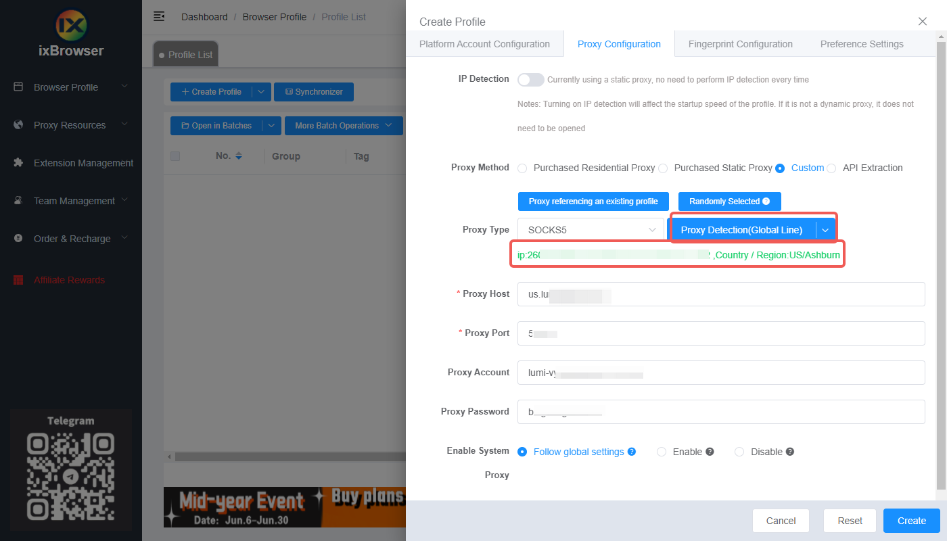Toggle the IP Detection switch
The image size is (947, 541).
[530, 80]
